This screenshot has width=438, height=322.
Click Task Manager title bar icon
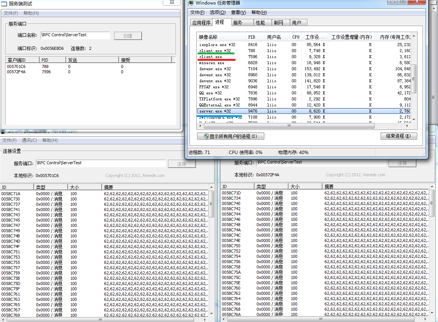(x=191, y=3)
